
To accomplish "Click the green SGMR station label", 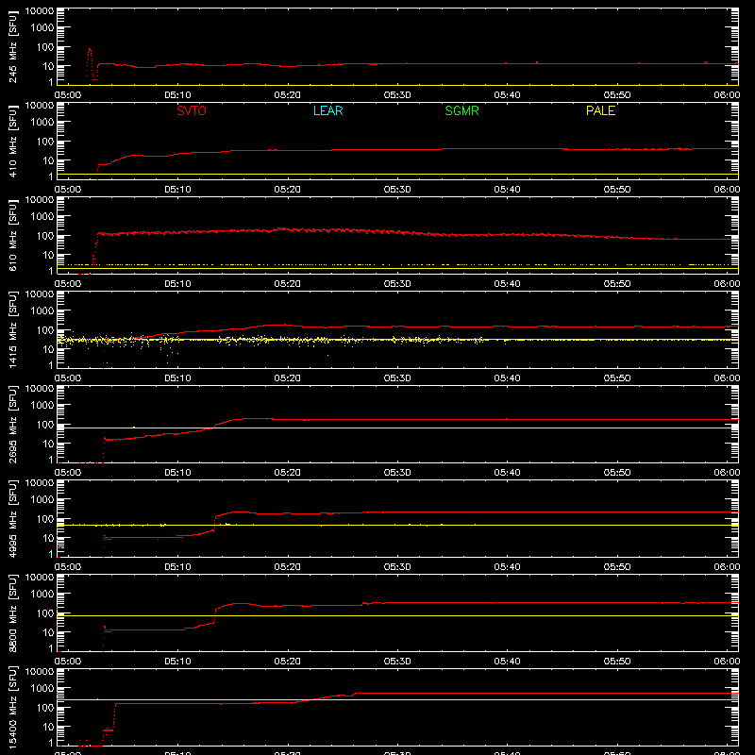I will click(x=461, y=110).
